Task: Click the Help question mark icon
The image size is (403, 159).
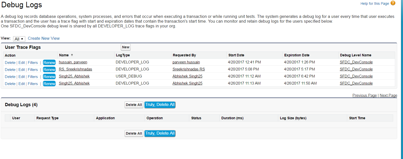Action: click(393, 3)
